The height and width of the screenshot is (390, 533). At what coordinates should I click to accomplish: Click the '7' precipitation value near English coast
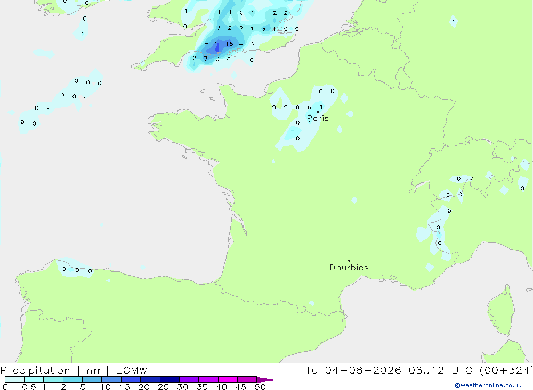tap(206, 59)
